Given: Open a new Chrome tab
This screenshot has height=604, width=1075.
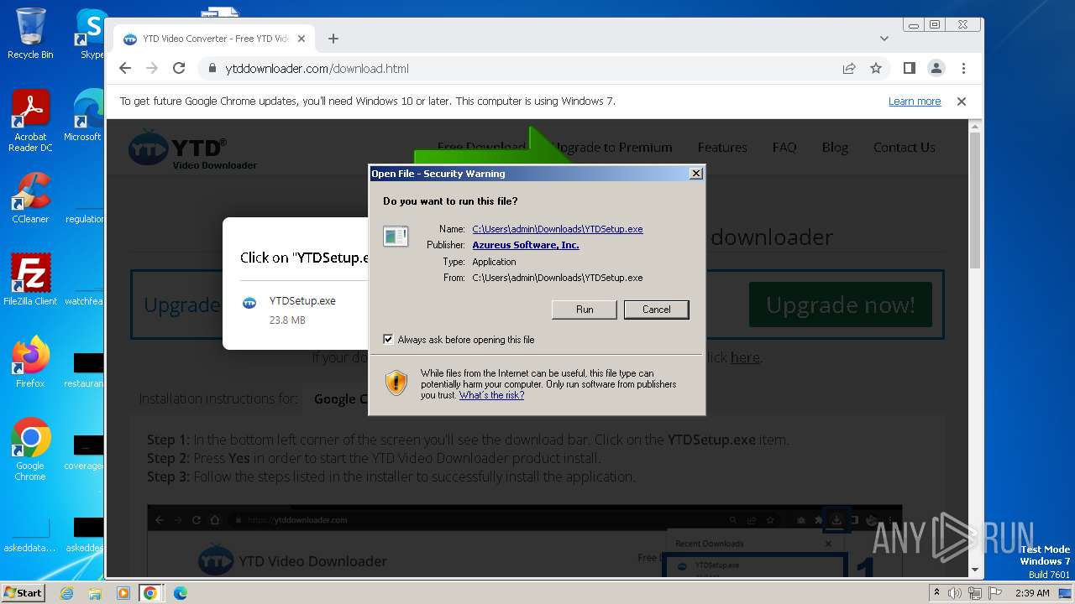Looking at the screenshot, I should (x=333, y=39).
